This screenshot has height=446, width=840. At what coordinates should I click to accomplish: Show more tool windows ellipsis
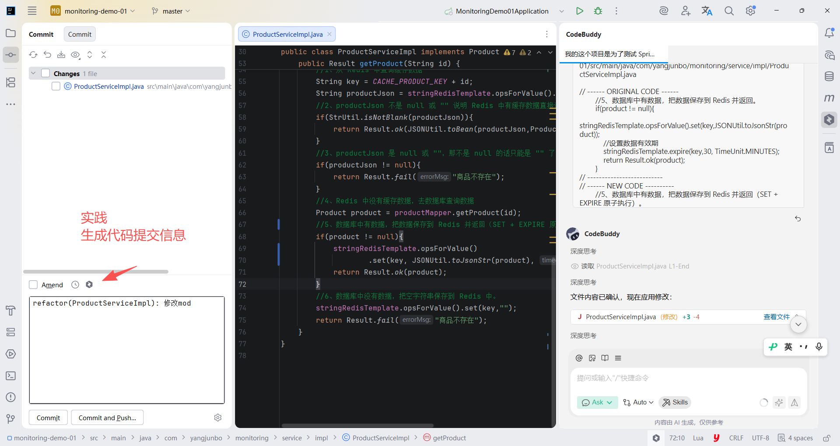11,104
